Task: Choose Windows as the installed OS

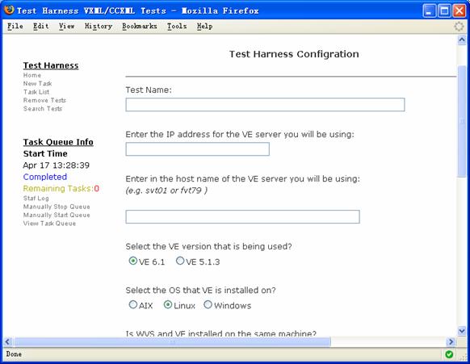Action: pos(208,304)
